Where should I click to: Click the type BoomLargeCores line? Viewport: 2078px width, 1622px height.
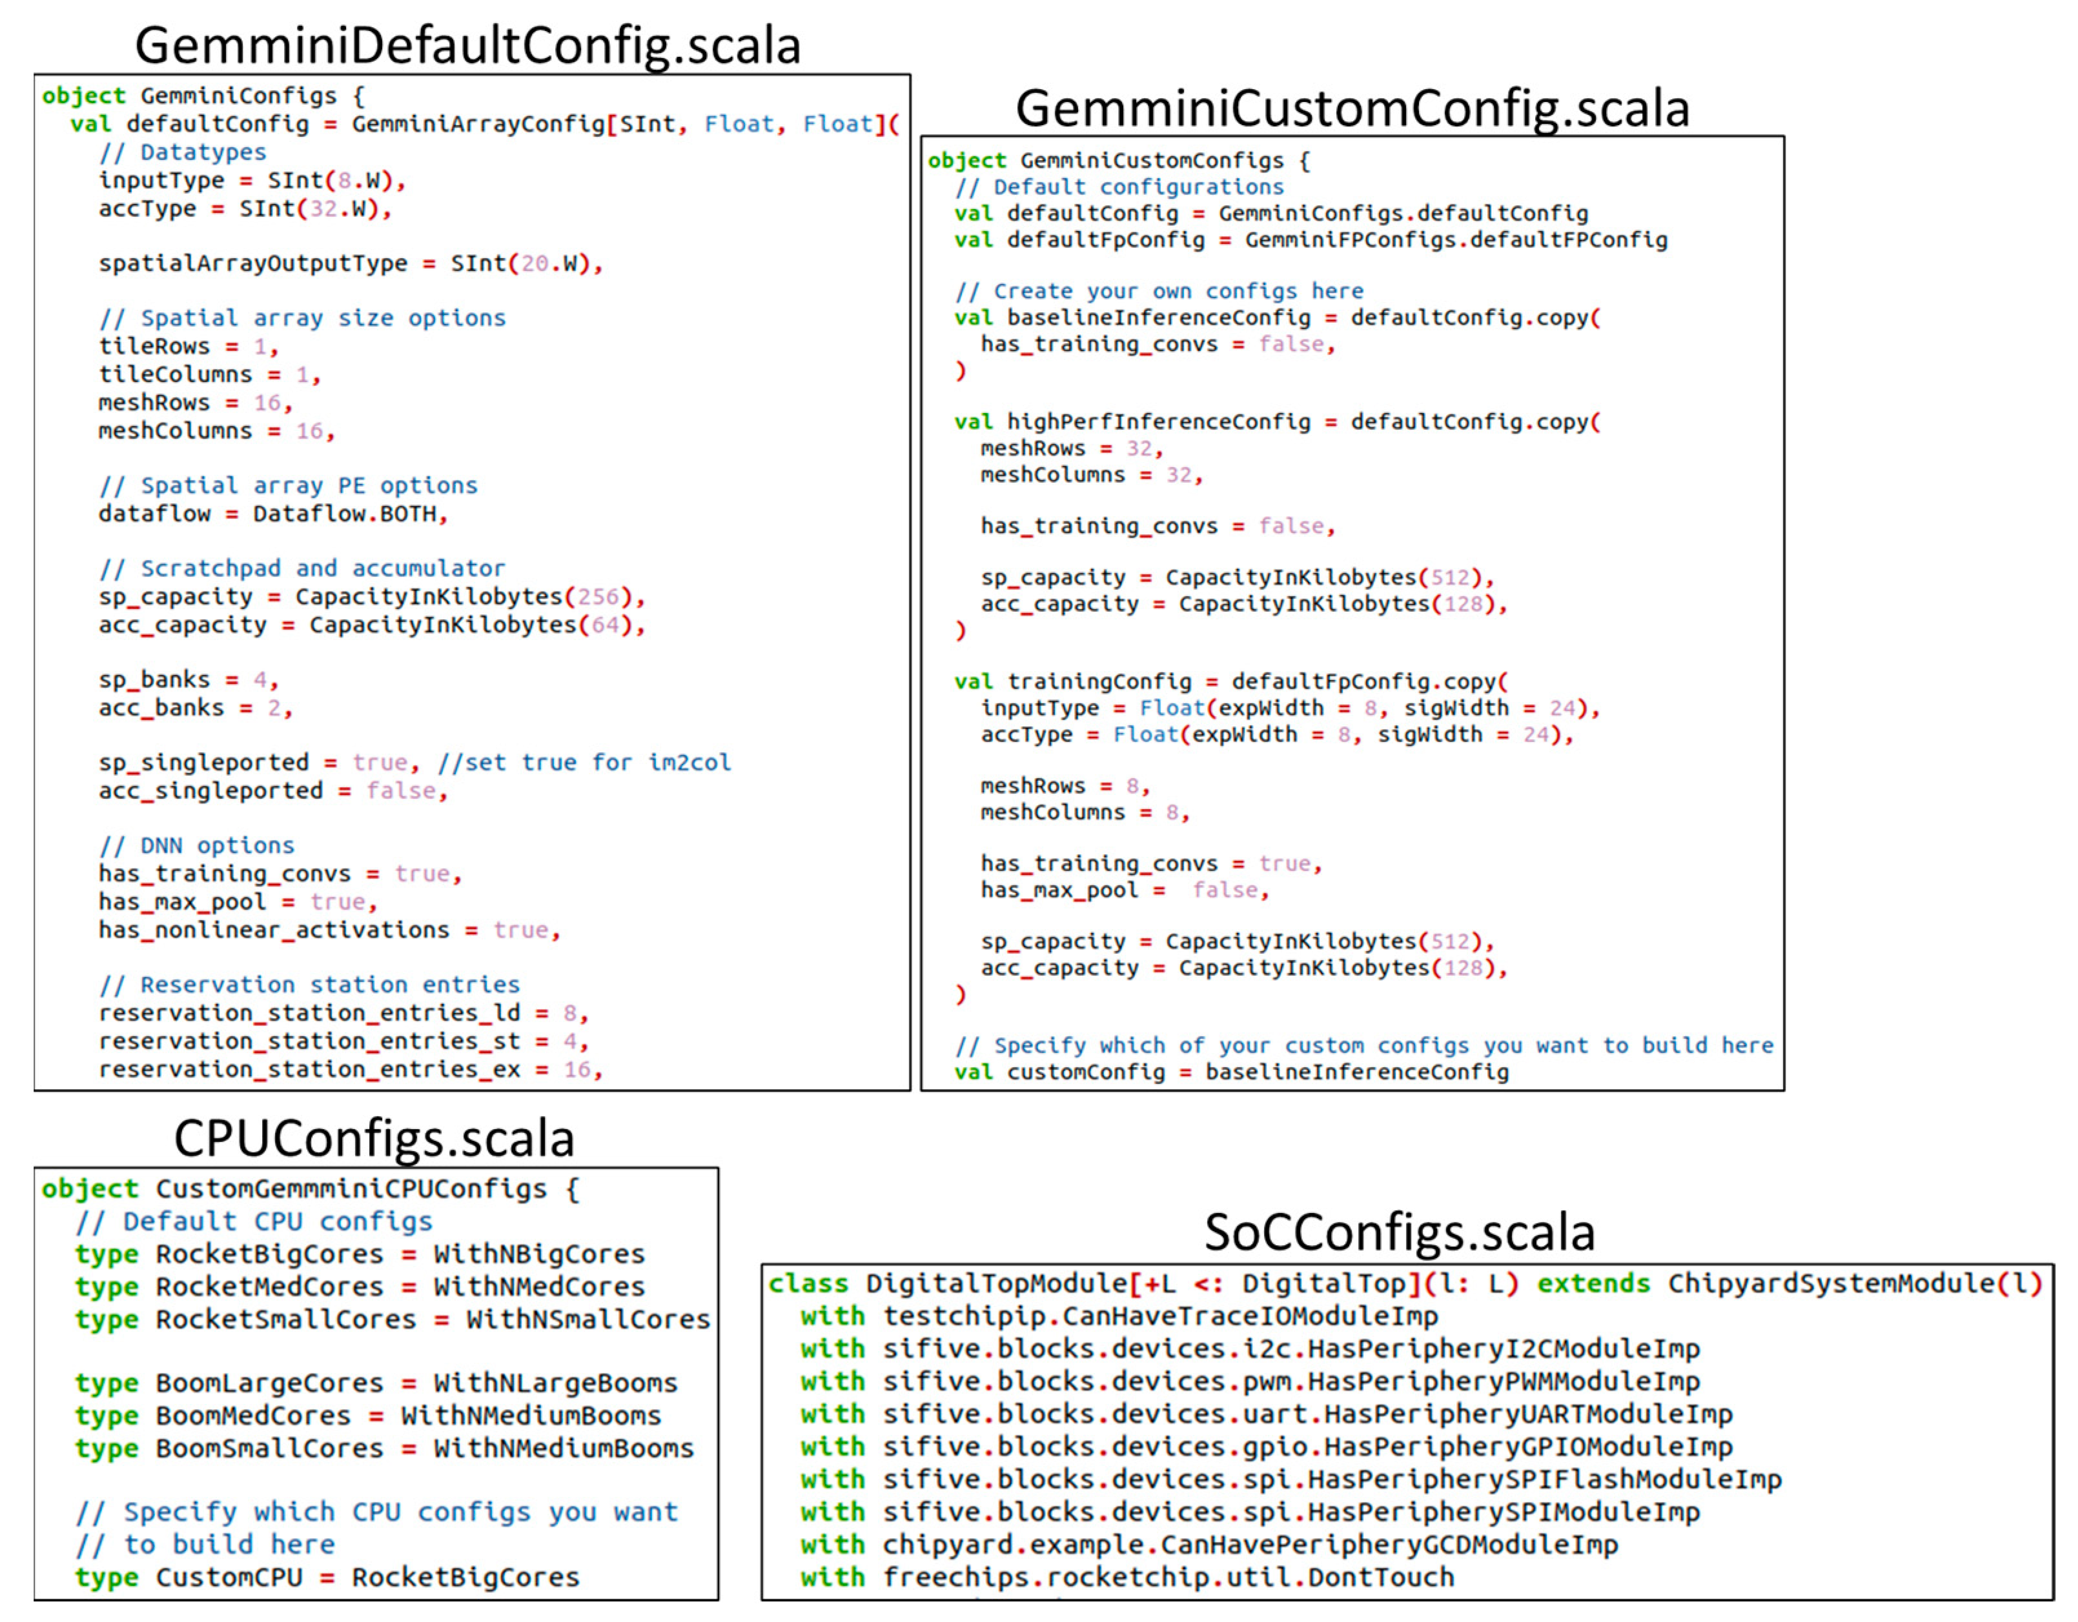tap(376, 1383)
